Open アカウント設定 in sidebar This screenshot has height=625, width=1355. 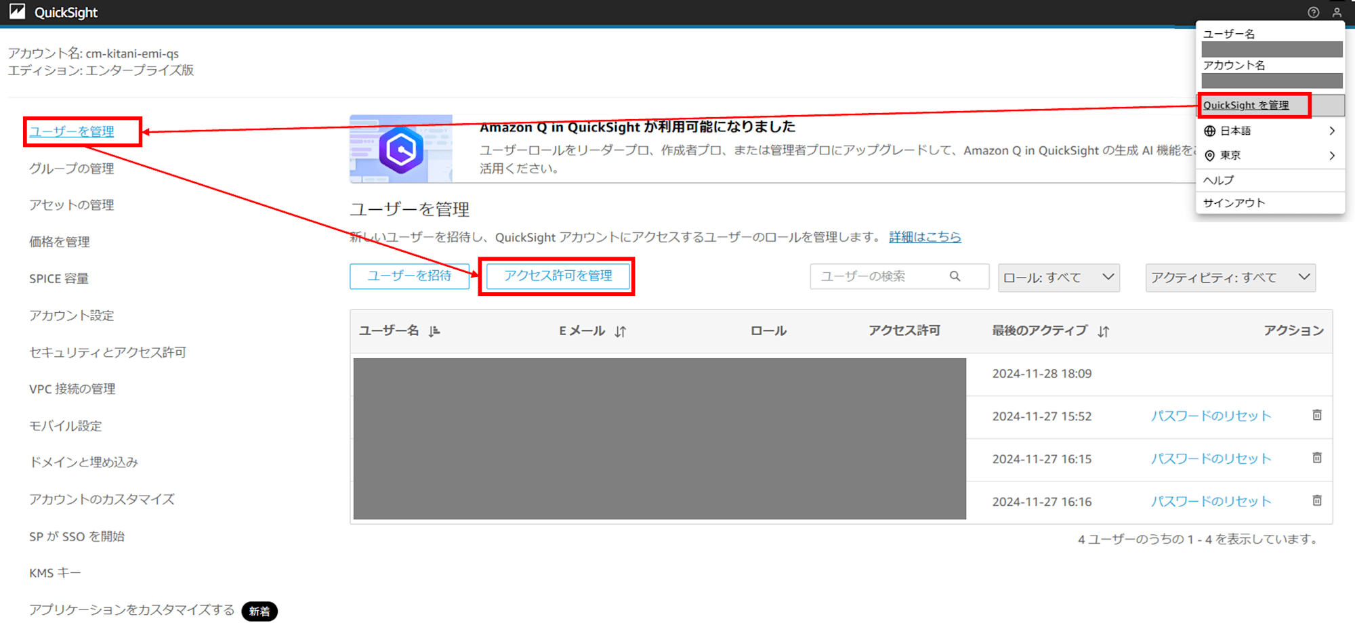click(x=72, y=315)
